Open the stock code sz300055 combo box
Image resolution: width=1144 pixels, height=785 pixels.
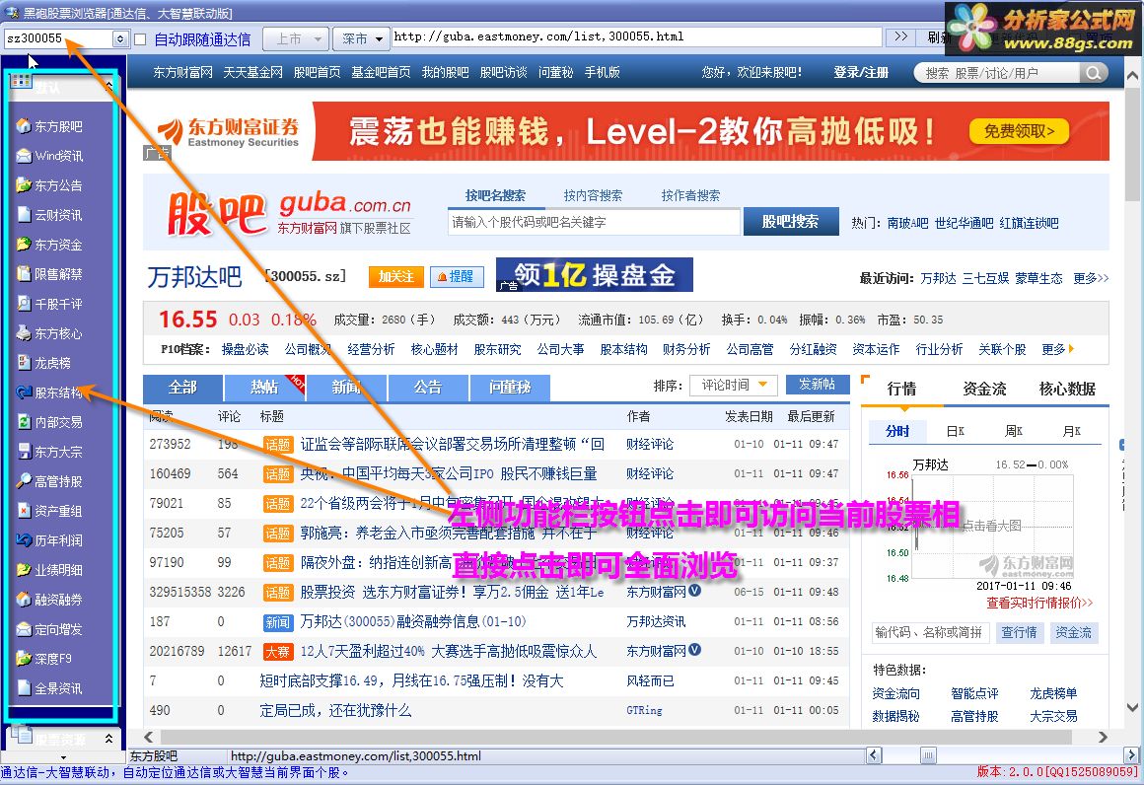coord(121,38)
